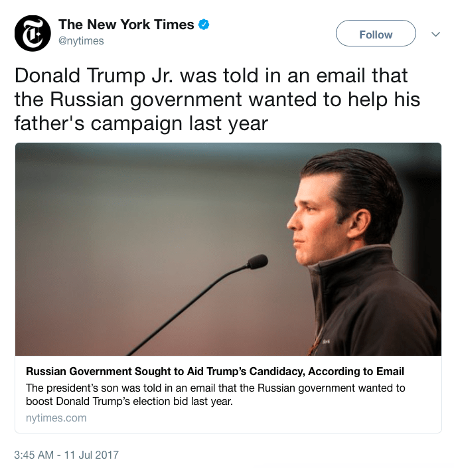Follow The New York Times account
The height and width of the screenshot is (468, 454).
click(376, 34)
